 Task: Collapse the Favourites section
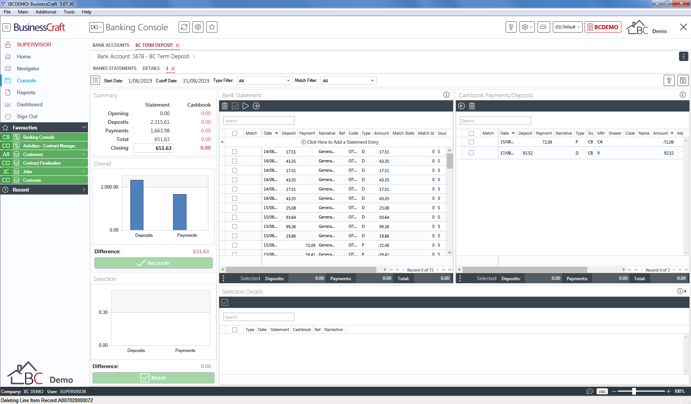coord(84,128)
